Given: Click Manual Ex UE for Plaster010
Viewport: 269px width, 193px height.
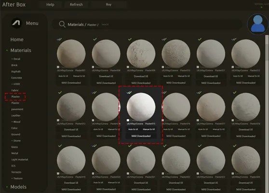Looking at the screenshot, I should (184, 76).
